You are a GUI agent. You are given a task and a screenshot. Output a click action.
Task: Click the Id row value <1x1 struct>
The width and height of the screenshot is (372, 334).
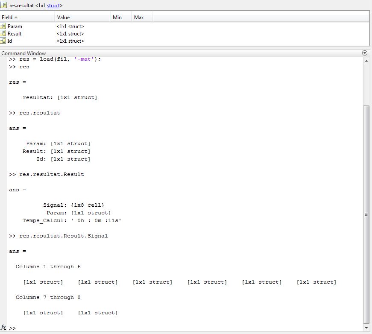pyautogui.click(x=70, y=41)
